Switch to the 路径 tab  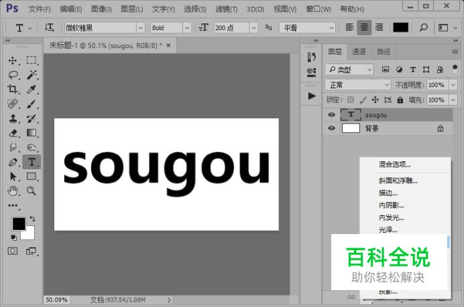click(x=384, y=52)
